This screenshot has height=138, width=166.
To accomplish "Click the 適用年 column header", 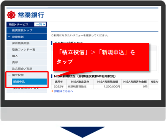I will click(59, 82).
